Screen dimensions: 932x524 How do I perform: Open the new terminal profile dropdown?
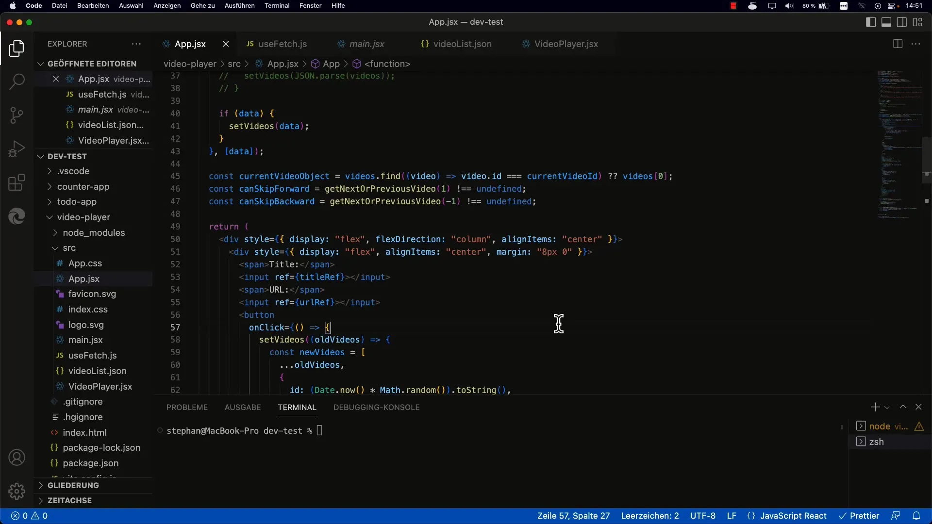coord(887,407)
